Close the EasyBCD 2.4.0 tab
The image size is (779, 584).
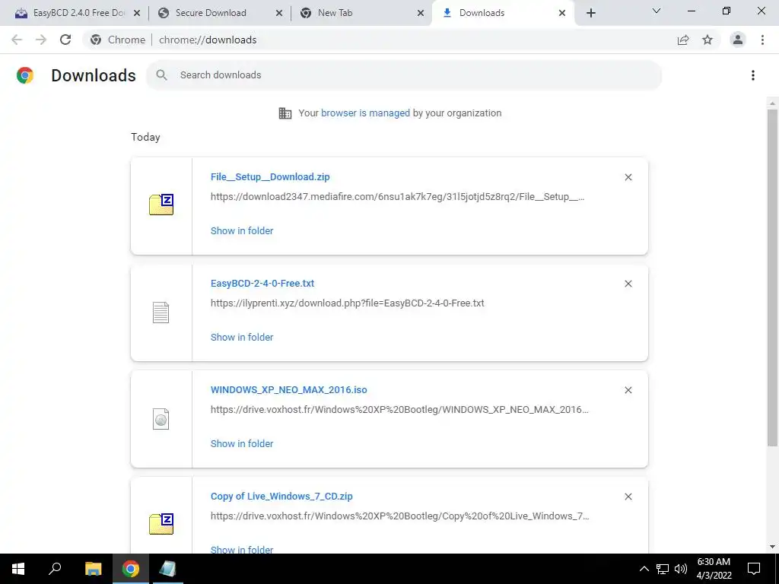137,13
